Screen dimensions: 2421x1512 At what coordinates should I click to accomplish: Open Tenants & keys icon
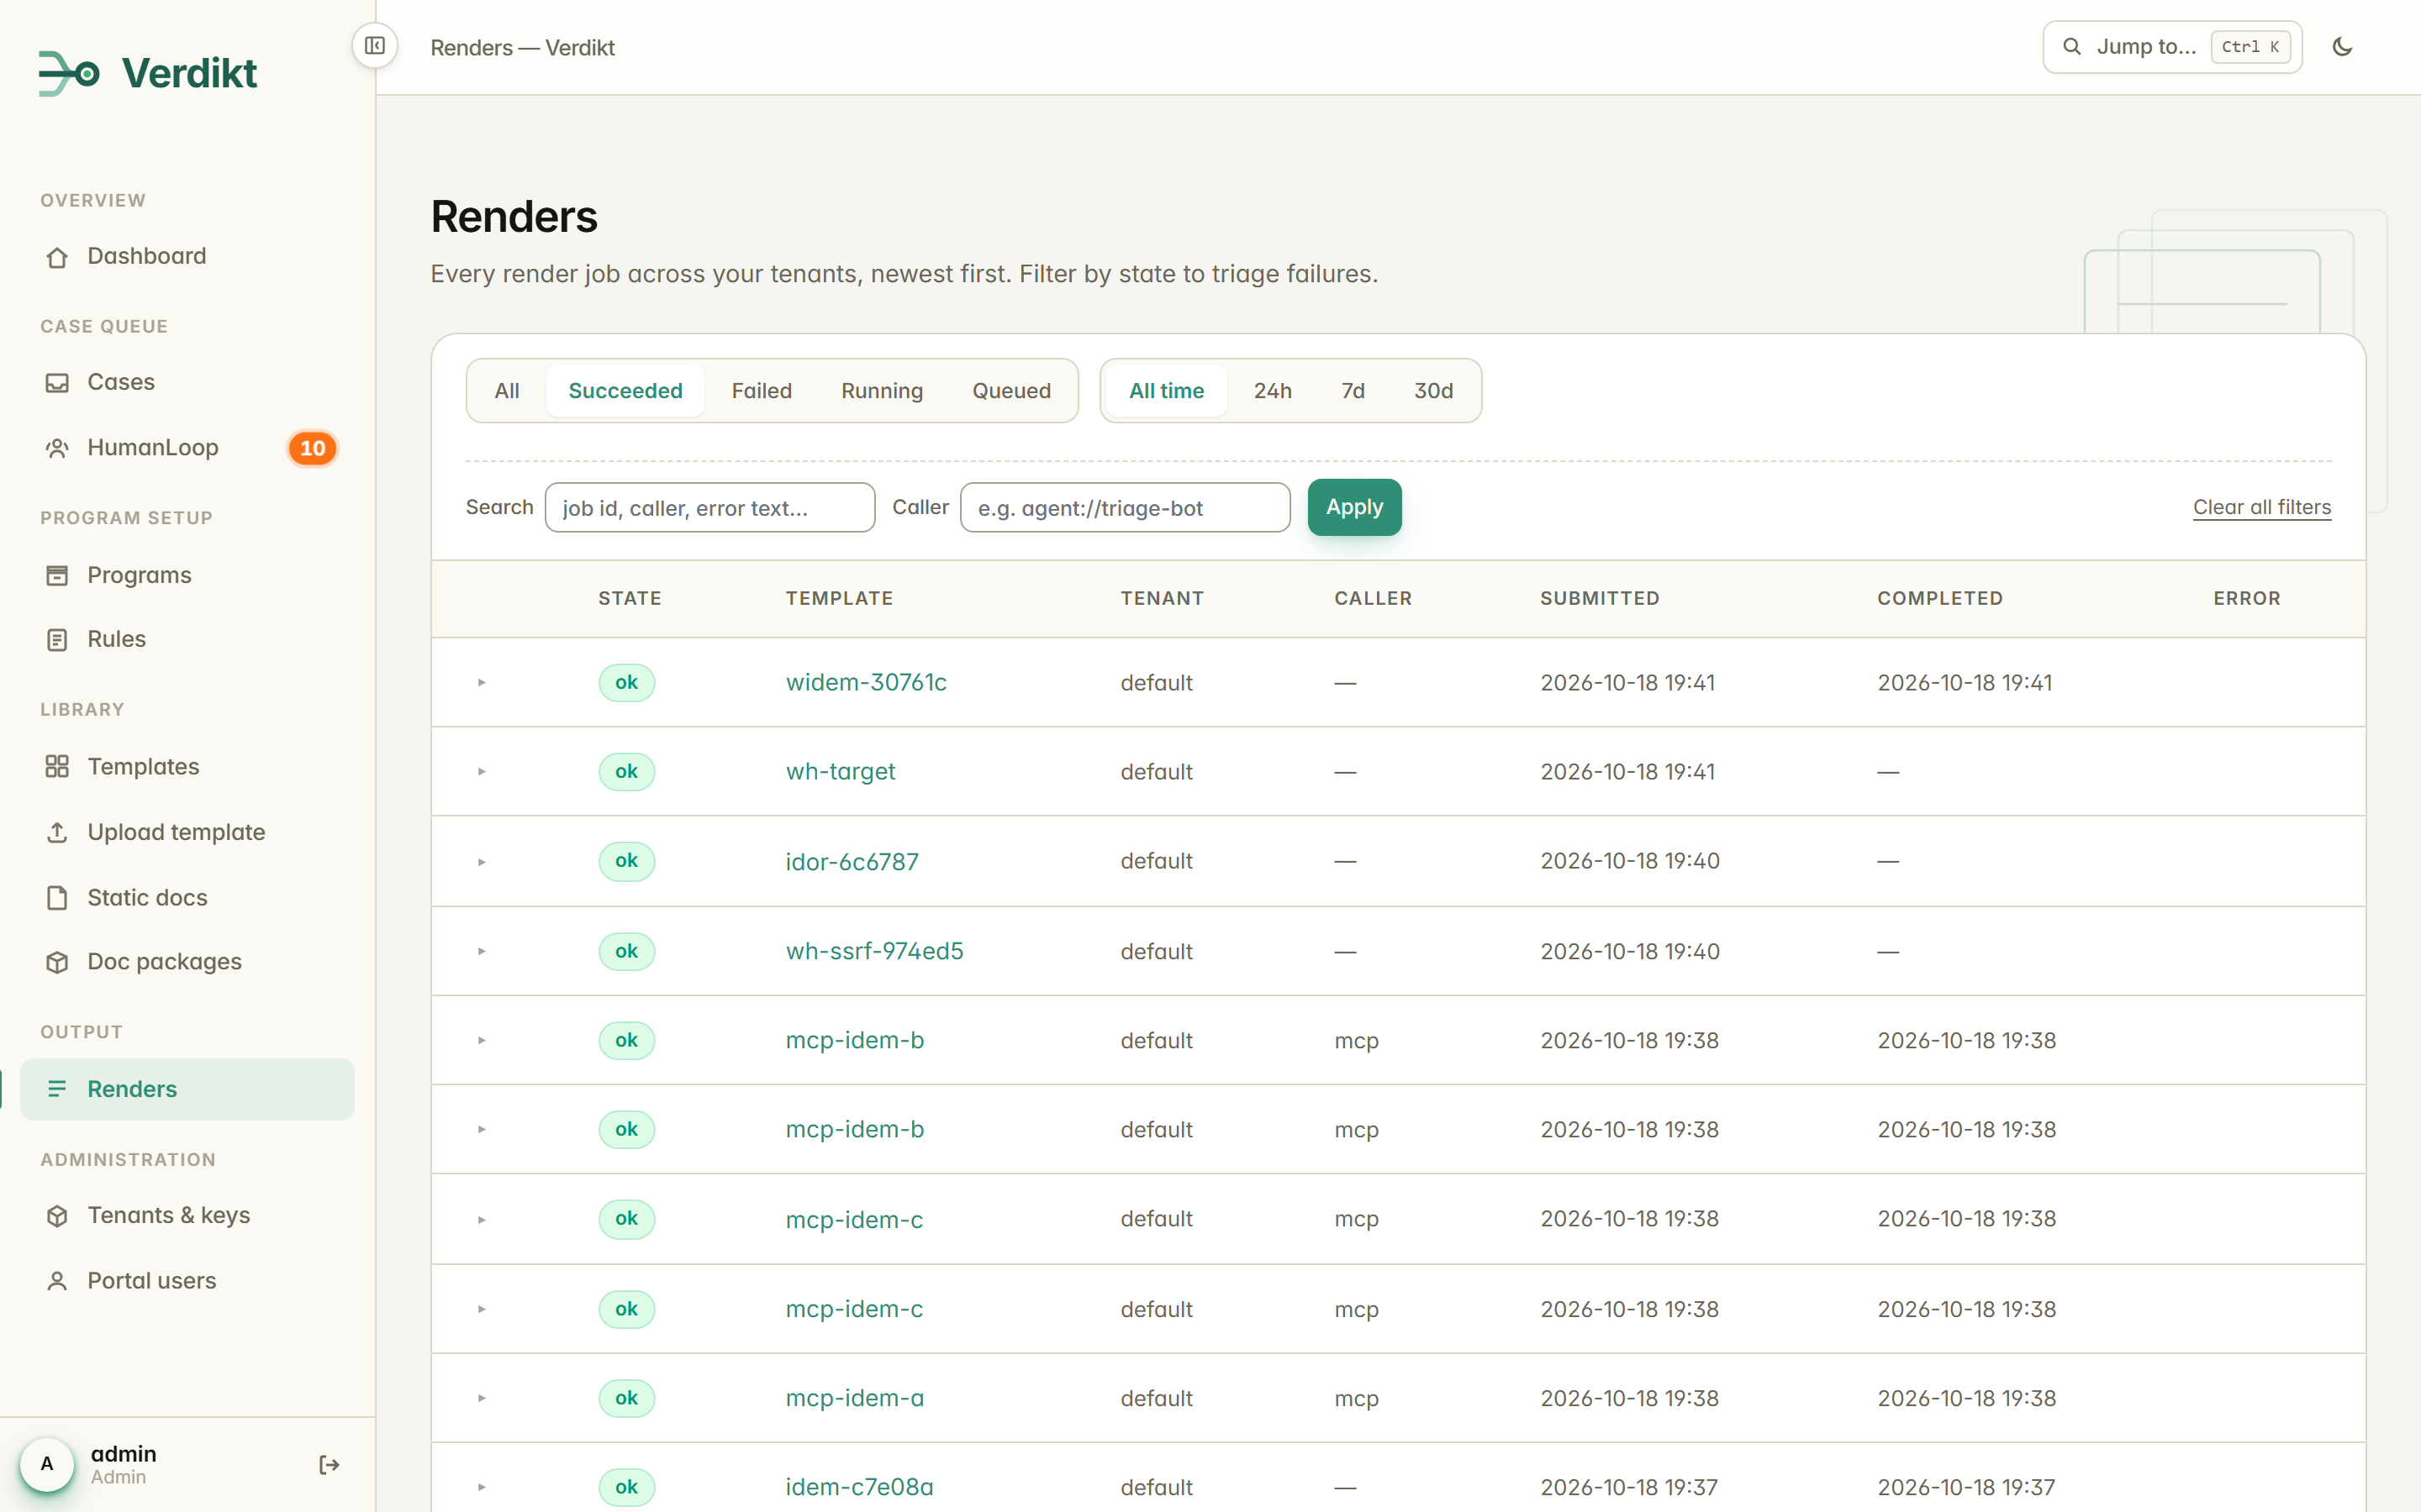point(57,1216)
